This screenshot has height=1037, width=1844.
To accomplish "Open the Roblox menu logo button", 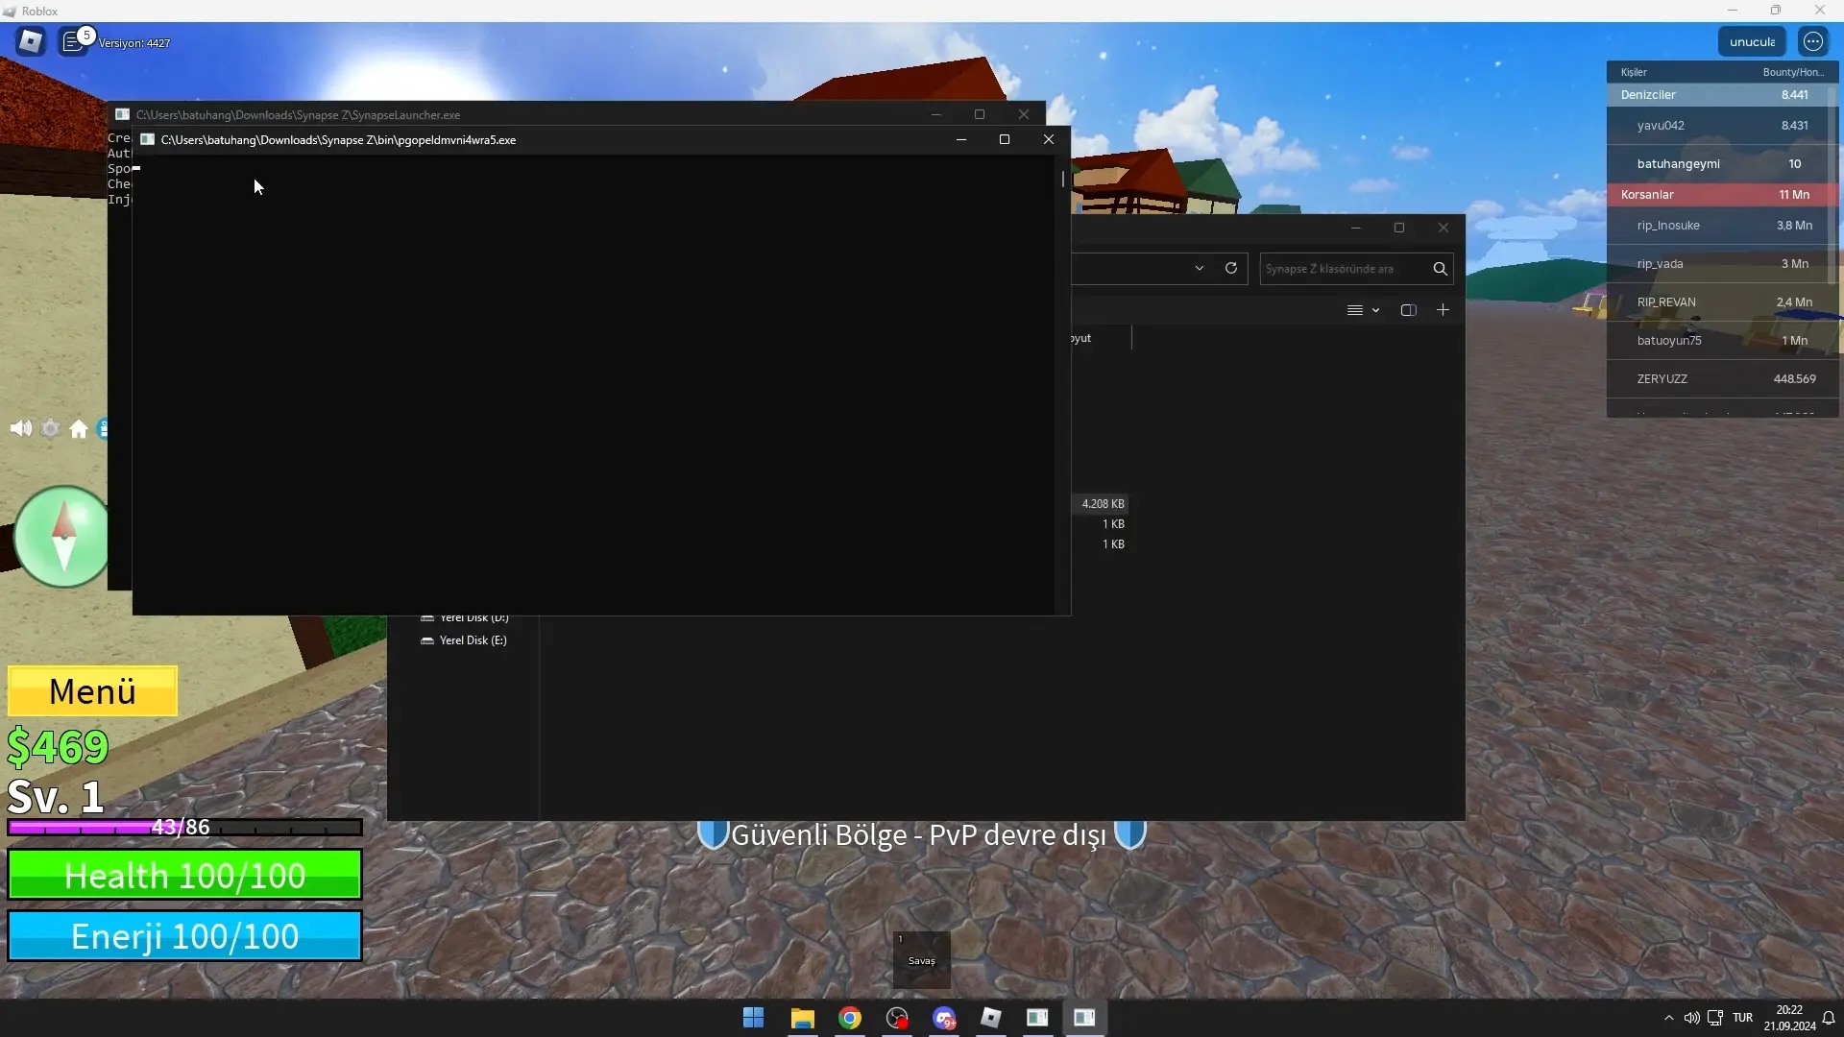I will click(31, 41).
